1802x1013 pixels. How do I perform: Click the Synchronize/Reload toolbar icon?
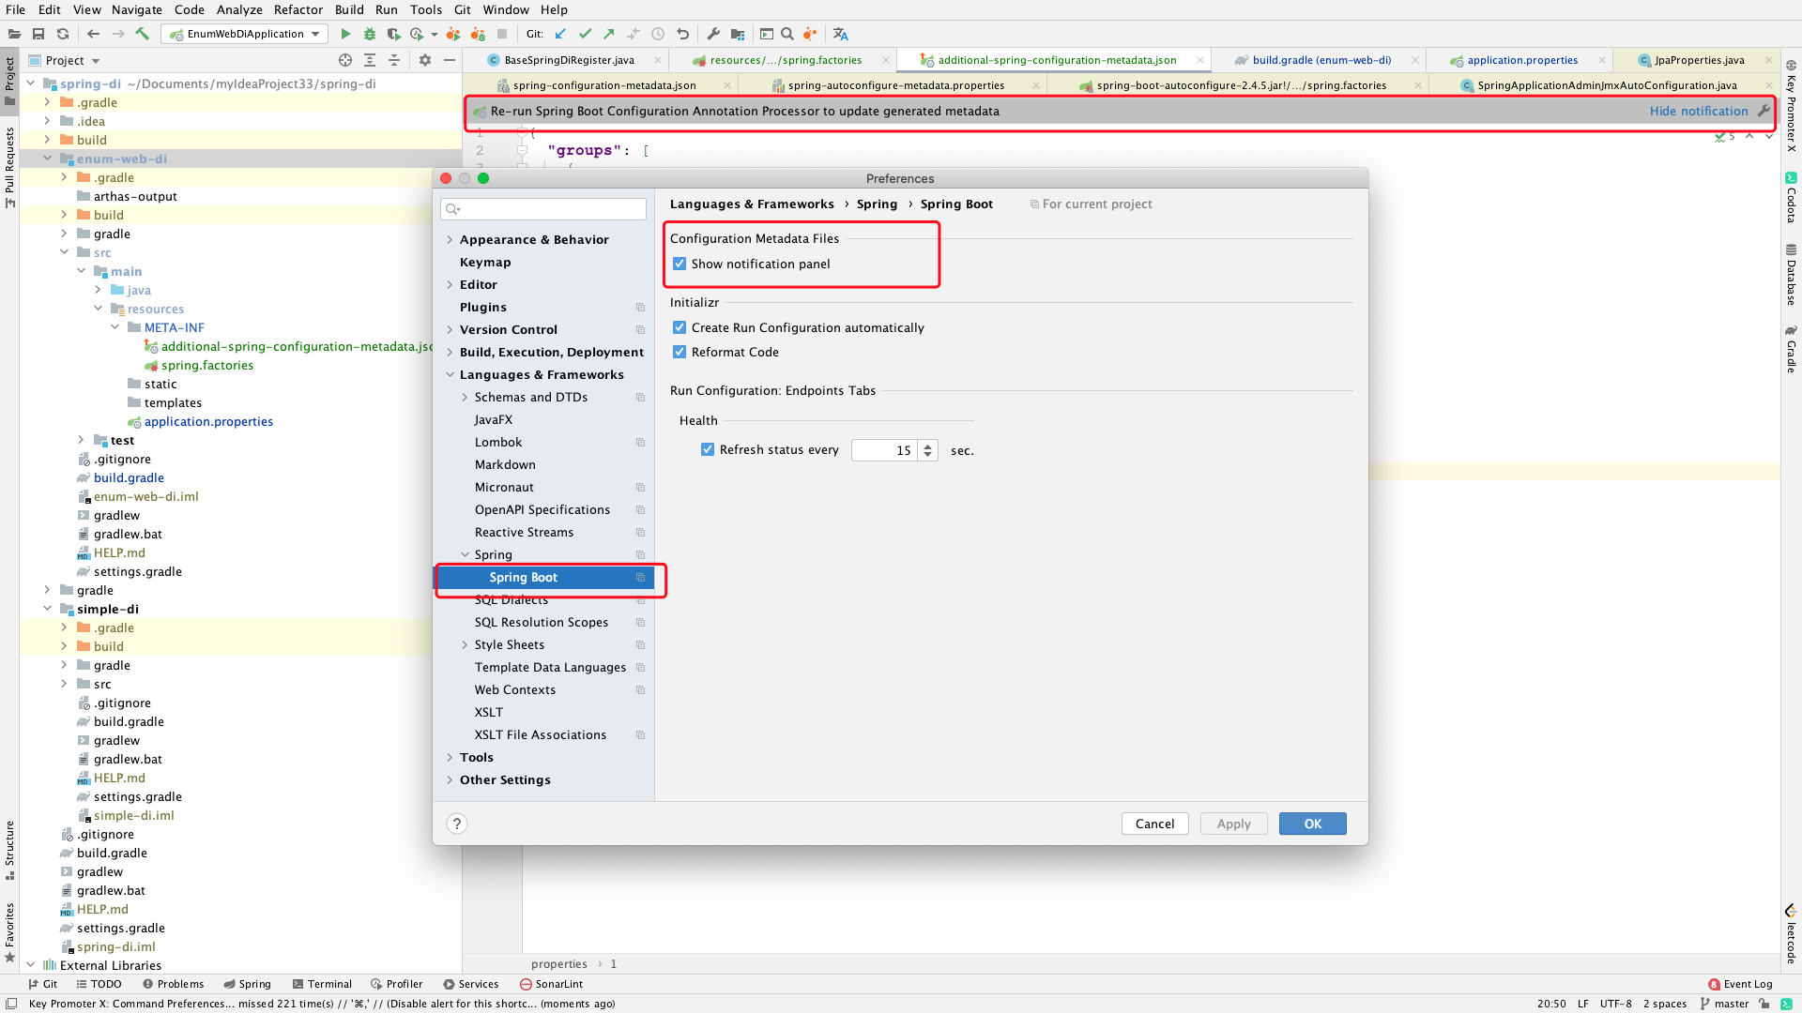tap(63, 34)
